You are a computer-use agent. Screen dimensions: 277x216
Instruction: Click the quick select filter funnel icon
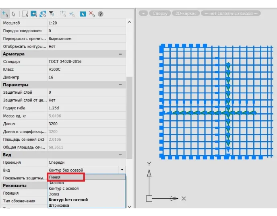(x=52, y=13)
